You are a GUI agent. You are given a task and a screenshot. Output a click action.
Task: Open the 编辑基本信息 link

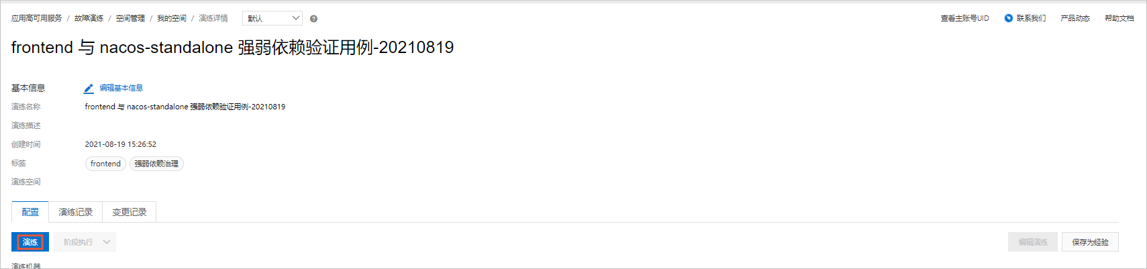121,88
